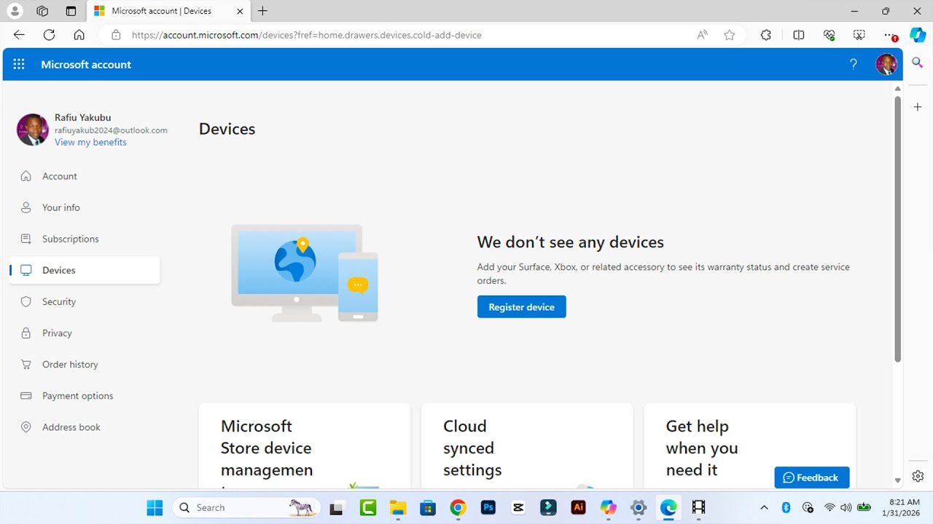Open a new tab with plus button
The width and height of the screenshot is (933, 524).
tap(262, 11)
